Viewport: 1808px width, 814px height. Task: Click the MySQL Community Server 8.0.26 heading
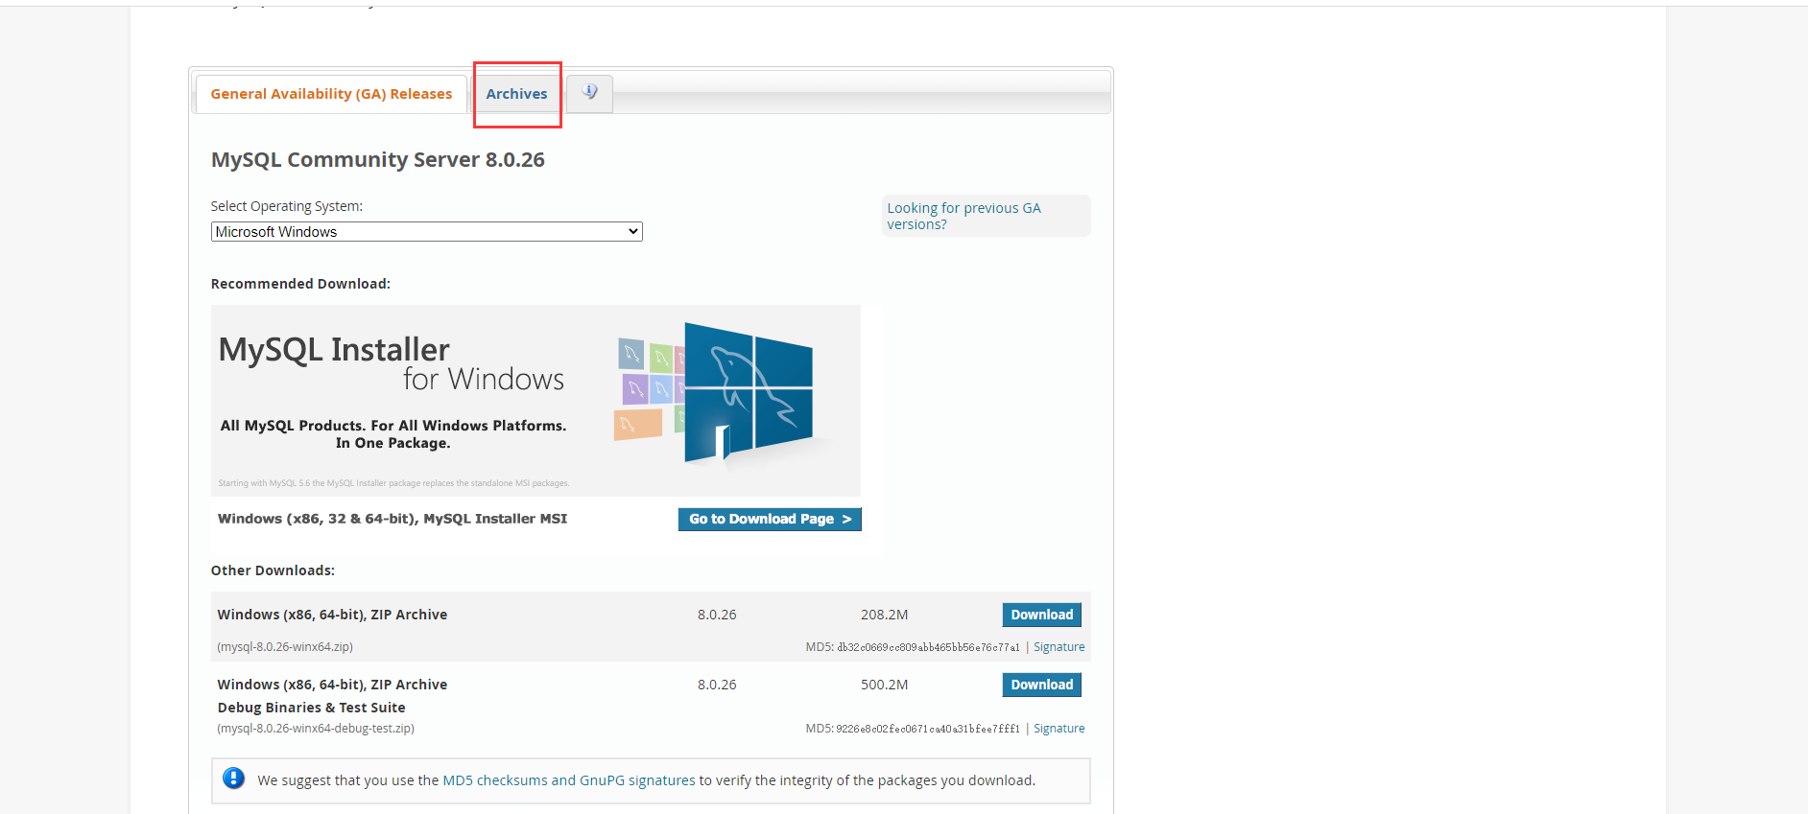pyautogui.click(x=378, y=159)
